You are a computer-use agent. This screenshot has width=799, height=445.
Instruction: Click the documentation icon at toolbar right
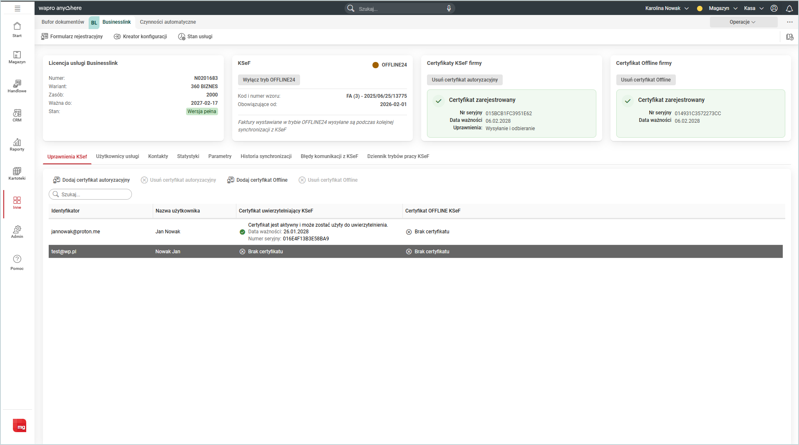point(790,37)
